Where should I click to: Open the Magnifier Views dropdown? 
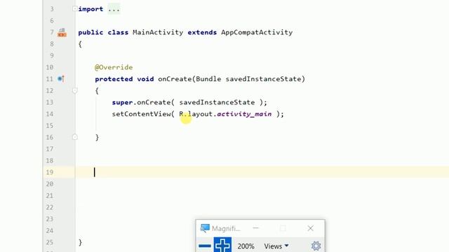pyautogui.click(x=276, y=246)
